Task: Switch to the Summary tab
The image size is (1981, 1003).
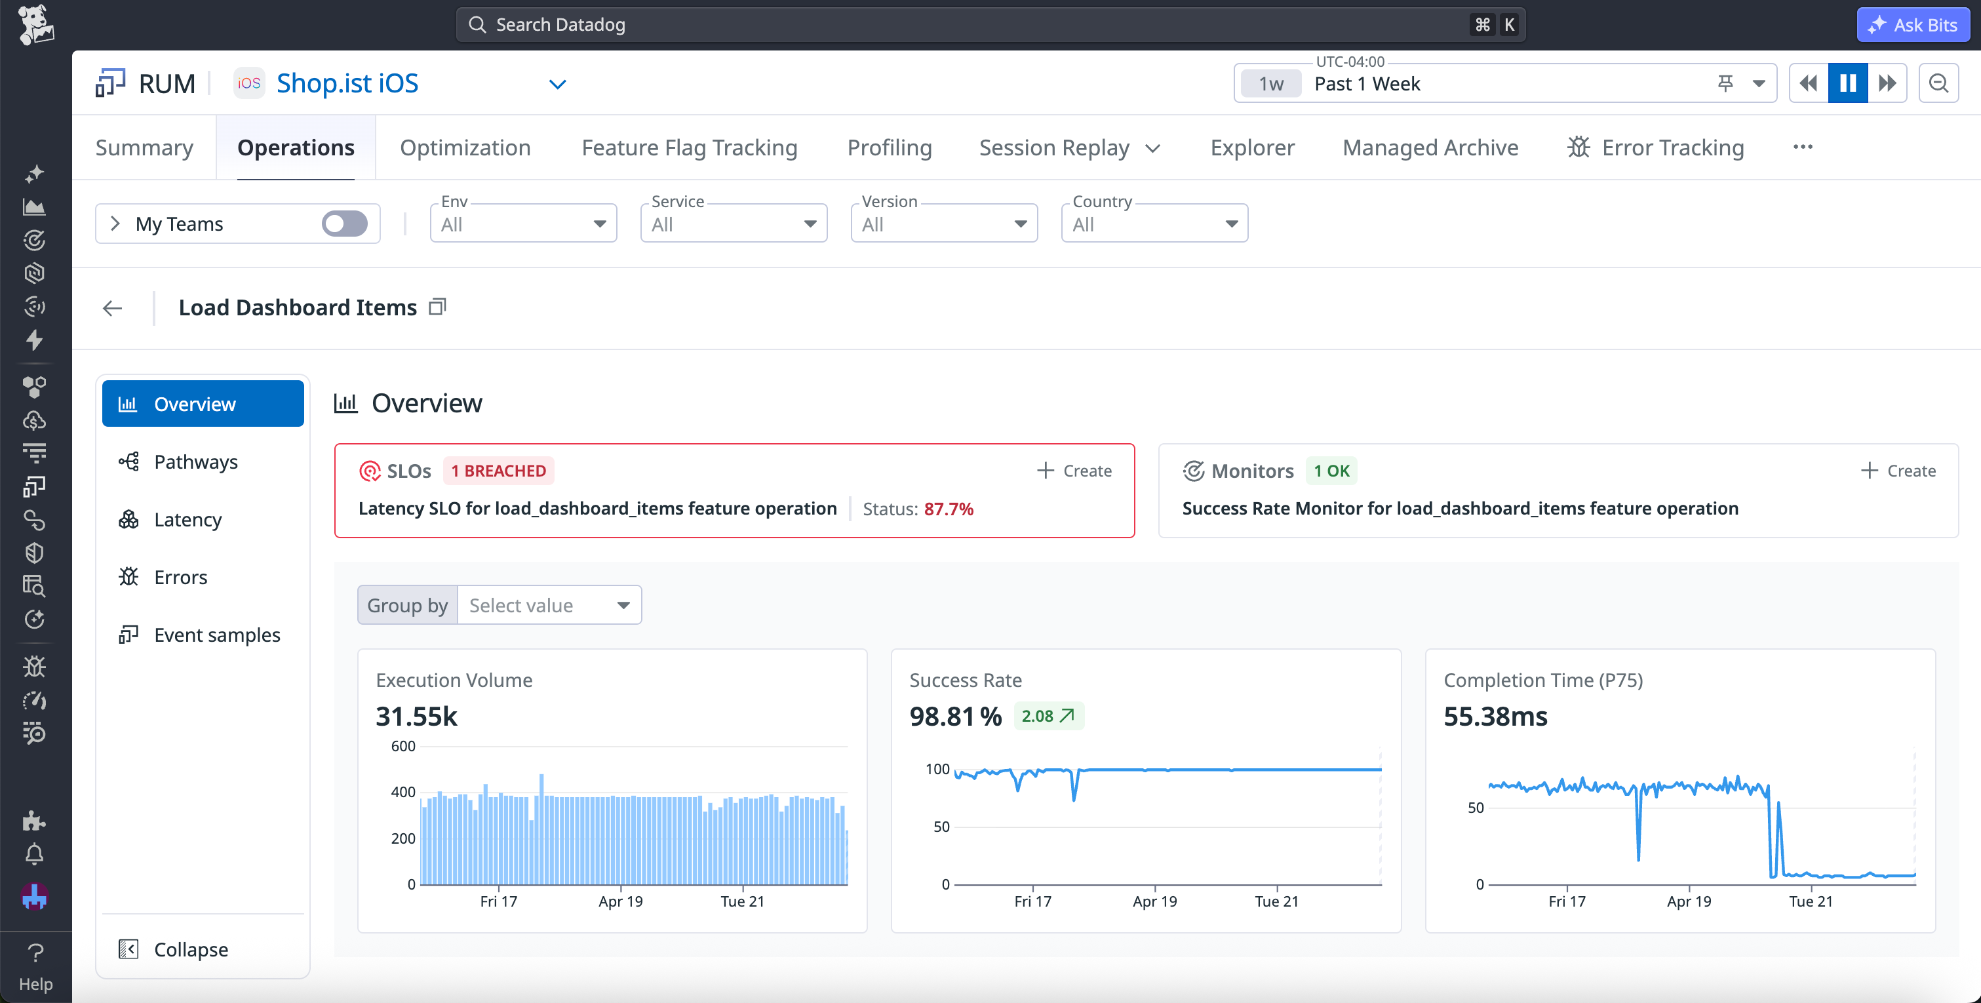Action: [x=145, y=147]
